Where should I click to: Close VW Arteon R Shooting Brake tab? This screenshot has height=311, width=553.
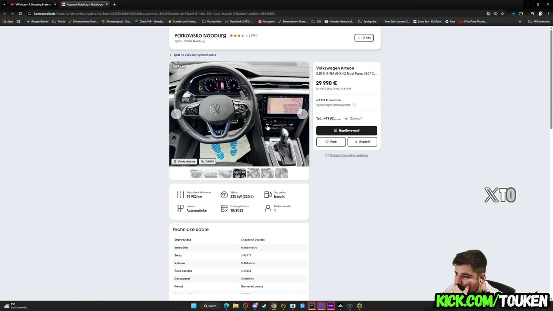point(55,4)
